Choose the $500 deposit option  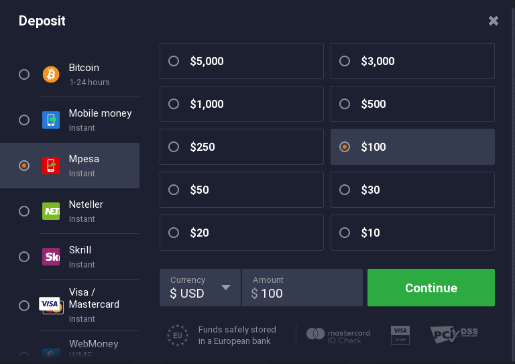click(345, 104)
